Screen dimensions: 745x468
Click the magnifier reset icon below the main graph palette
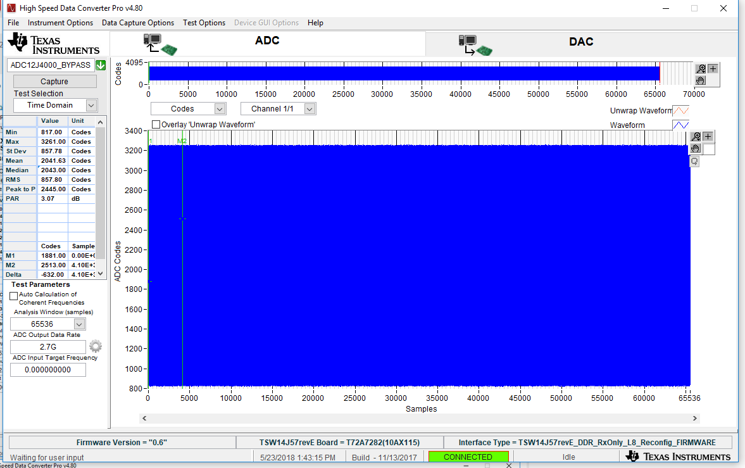(694, 161)
